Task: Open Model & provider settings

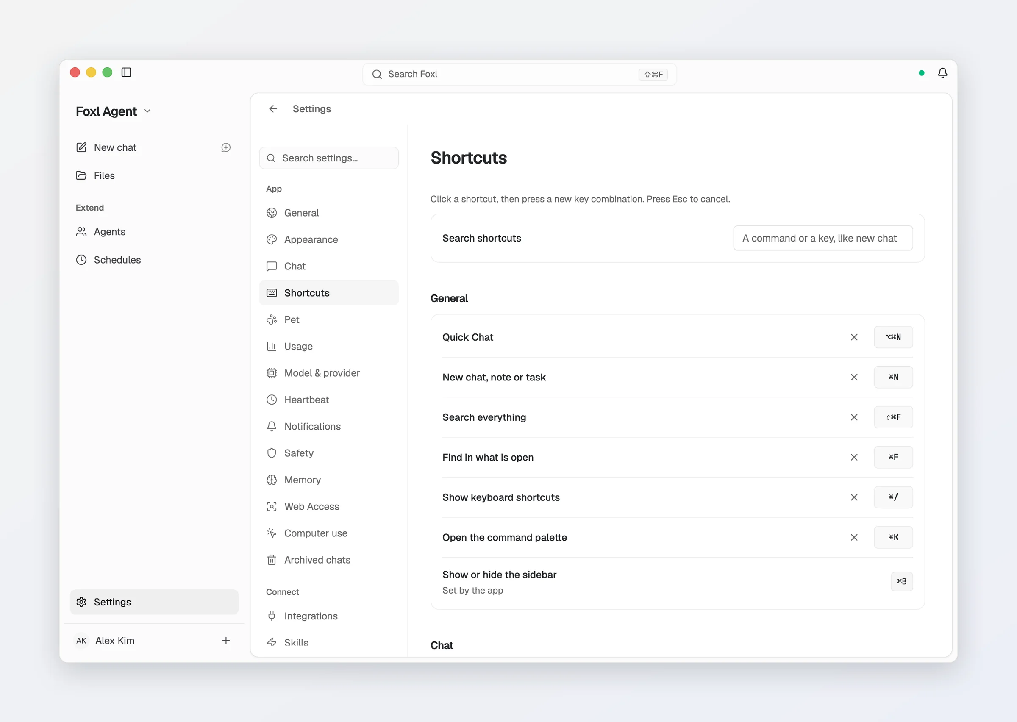Action: click(328, 373)
